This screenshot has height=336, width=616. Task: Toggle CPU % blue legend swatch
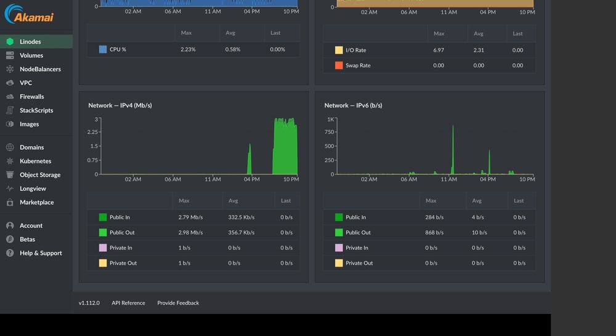point(103,49)
